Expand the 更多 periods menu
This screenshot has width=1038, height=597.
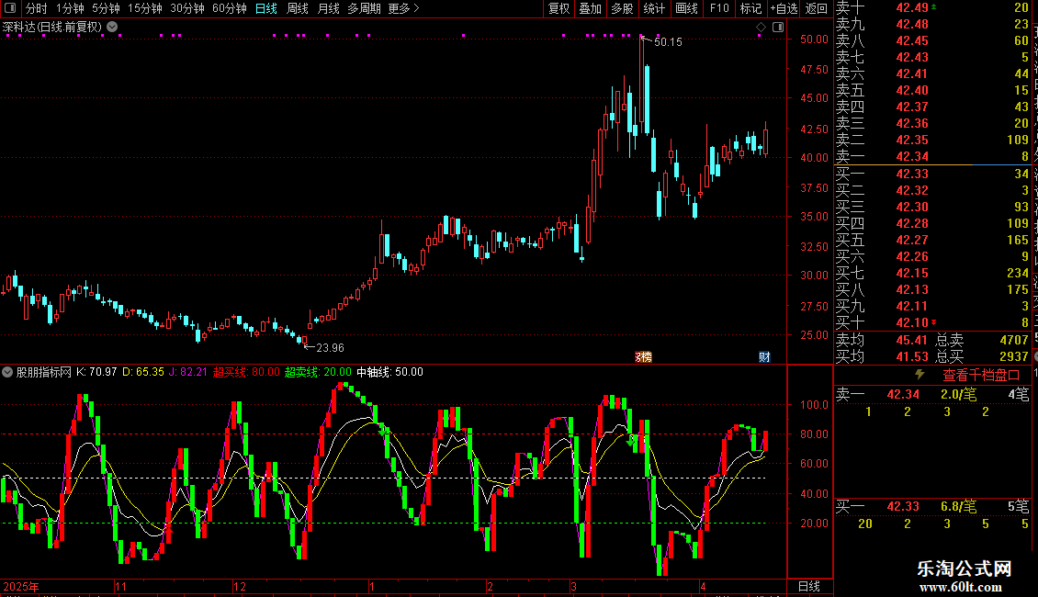[403, 8]
